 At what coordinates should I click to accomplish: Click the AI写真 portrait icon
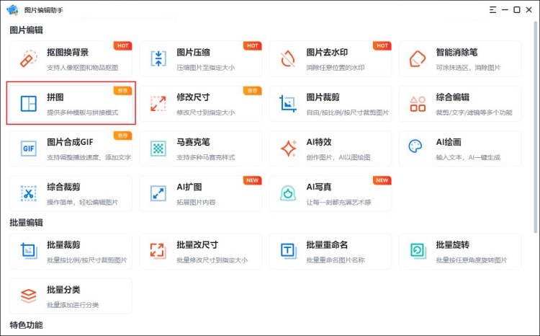coord(288,193)
